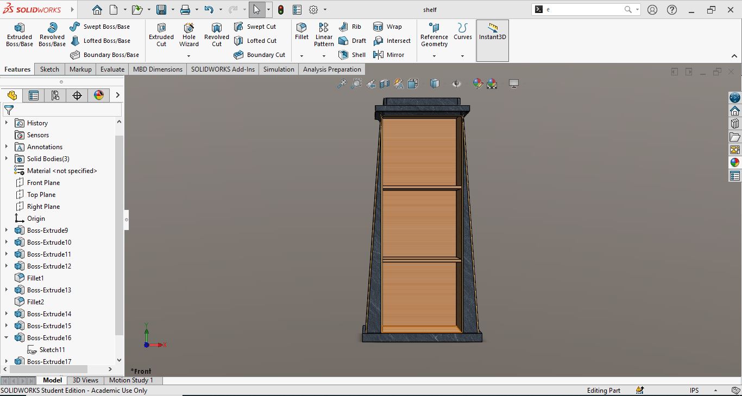742x396 pixels.
Task: Select Sketch11 in the feature tree
Action: 52,350
